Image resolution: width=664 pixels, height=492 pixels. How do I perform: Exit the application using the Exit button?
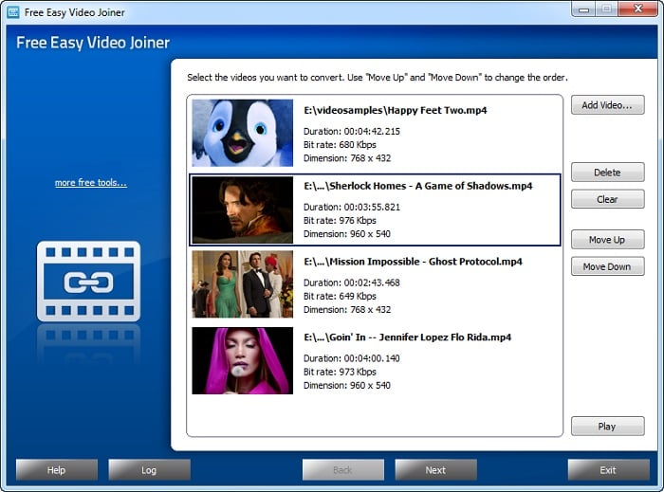tap(608, 469)
